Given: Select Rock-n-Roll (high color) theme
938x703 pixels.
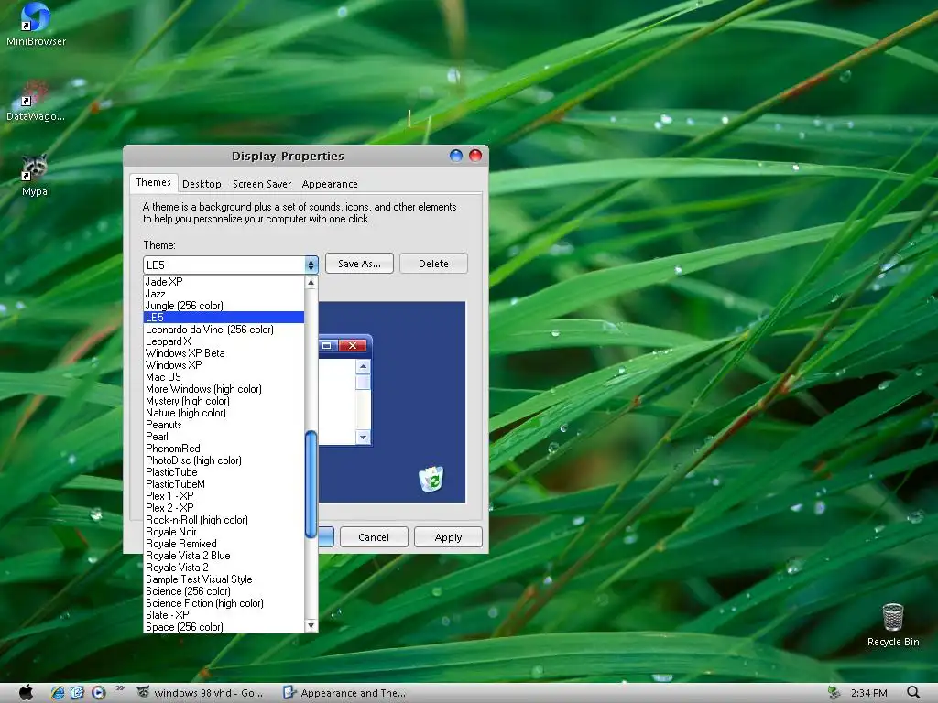Looking at the screenshot, I should coord(224,520).
